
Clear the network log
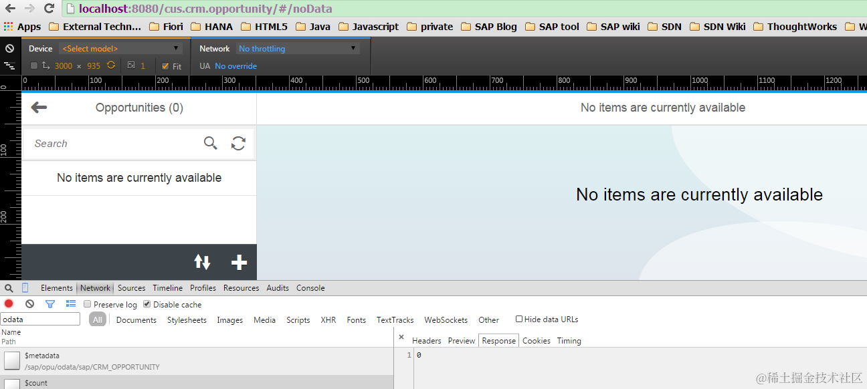coord(29,304)
